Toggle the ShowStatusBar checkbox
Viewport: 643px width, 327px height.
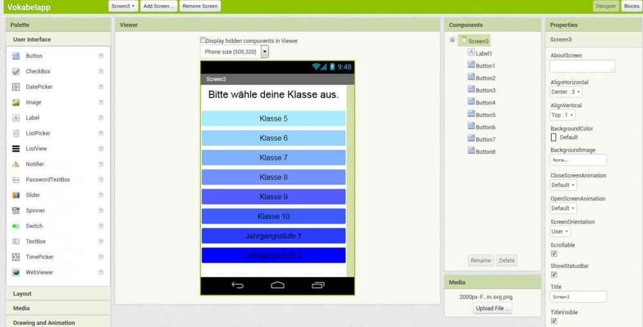coord(554,274)
